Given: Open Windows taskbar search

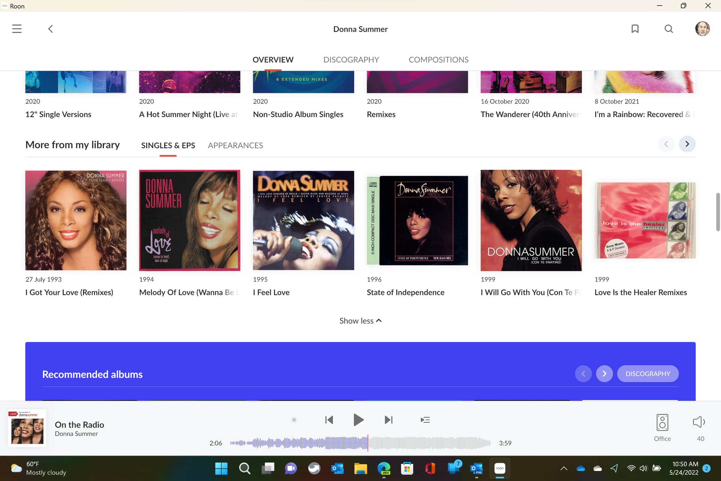Looking at the screenshot, I should pos(244,468).
